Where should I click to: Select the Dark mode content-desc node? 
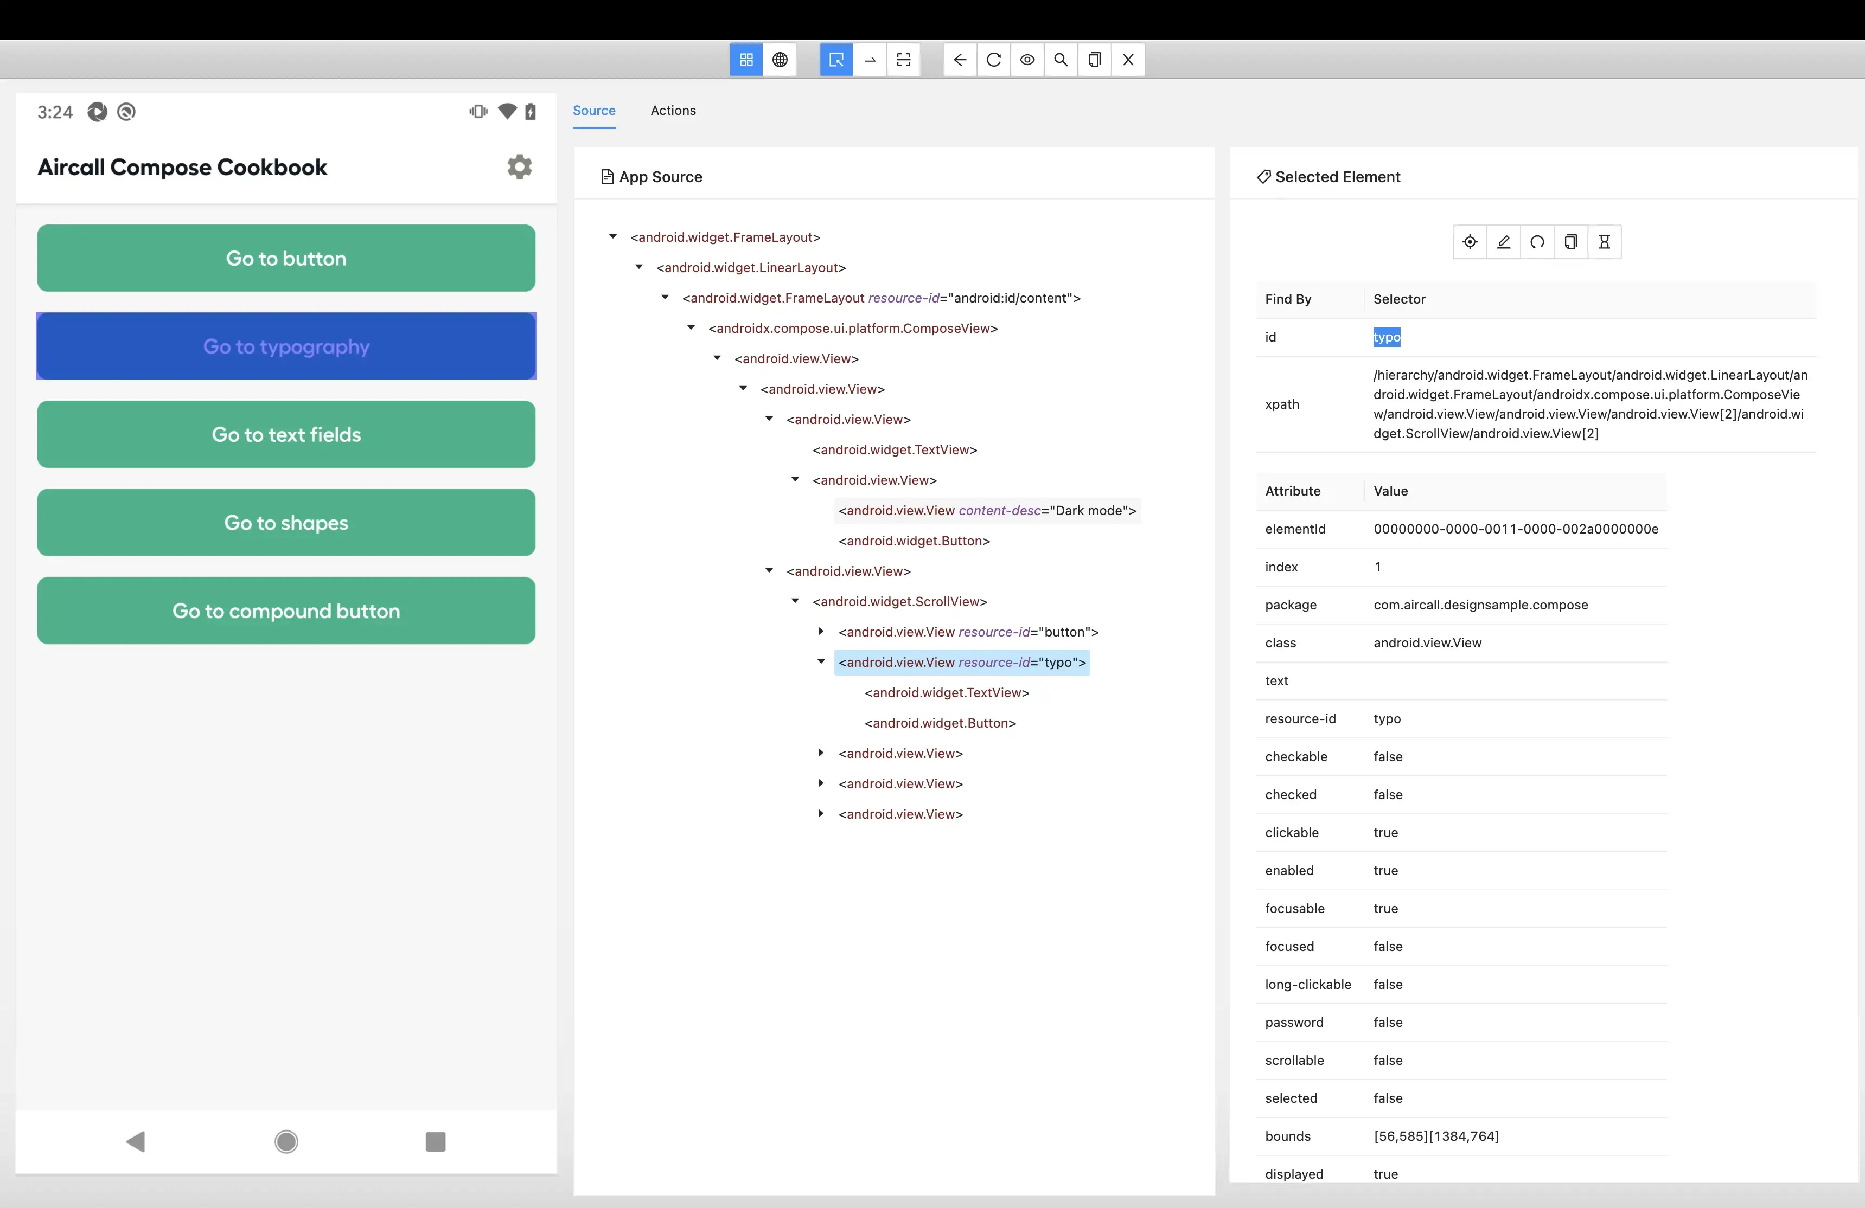(x=987, y=511)
